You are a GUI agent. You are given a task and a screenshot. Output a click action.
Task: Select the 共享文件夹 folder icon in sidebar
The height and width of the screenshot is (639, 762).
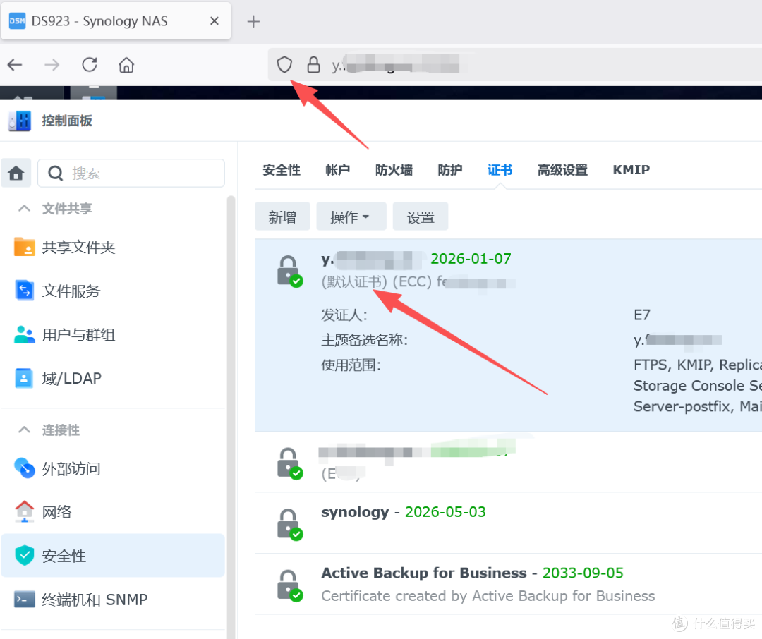(24, 247)
